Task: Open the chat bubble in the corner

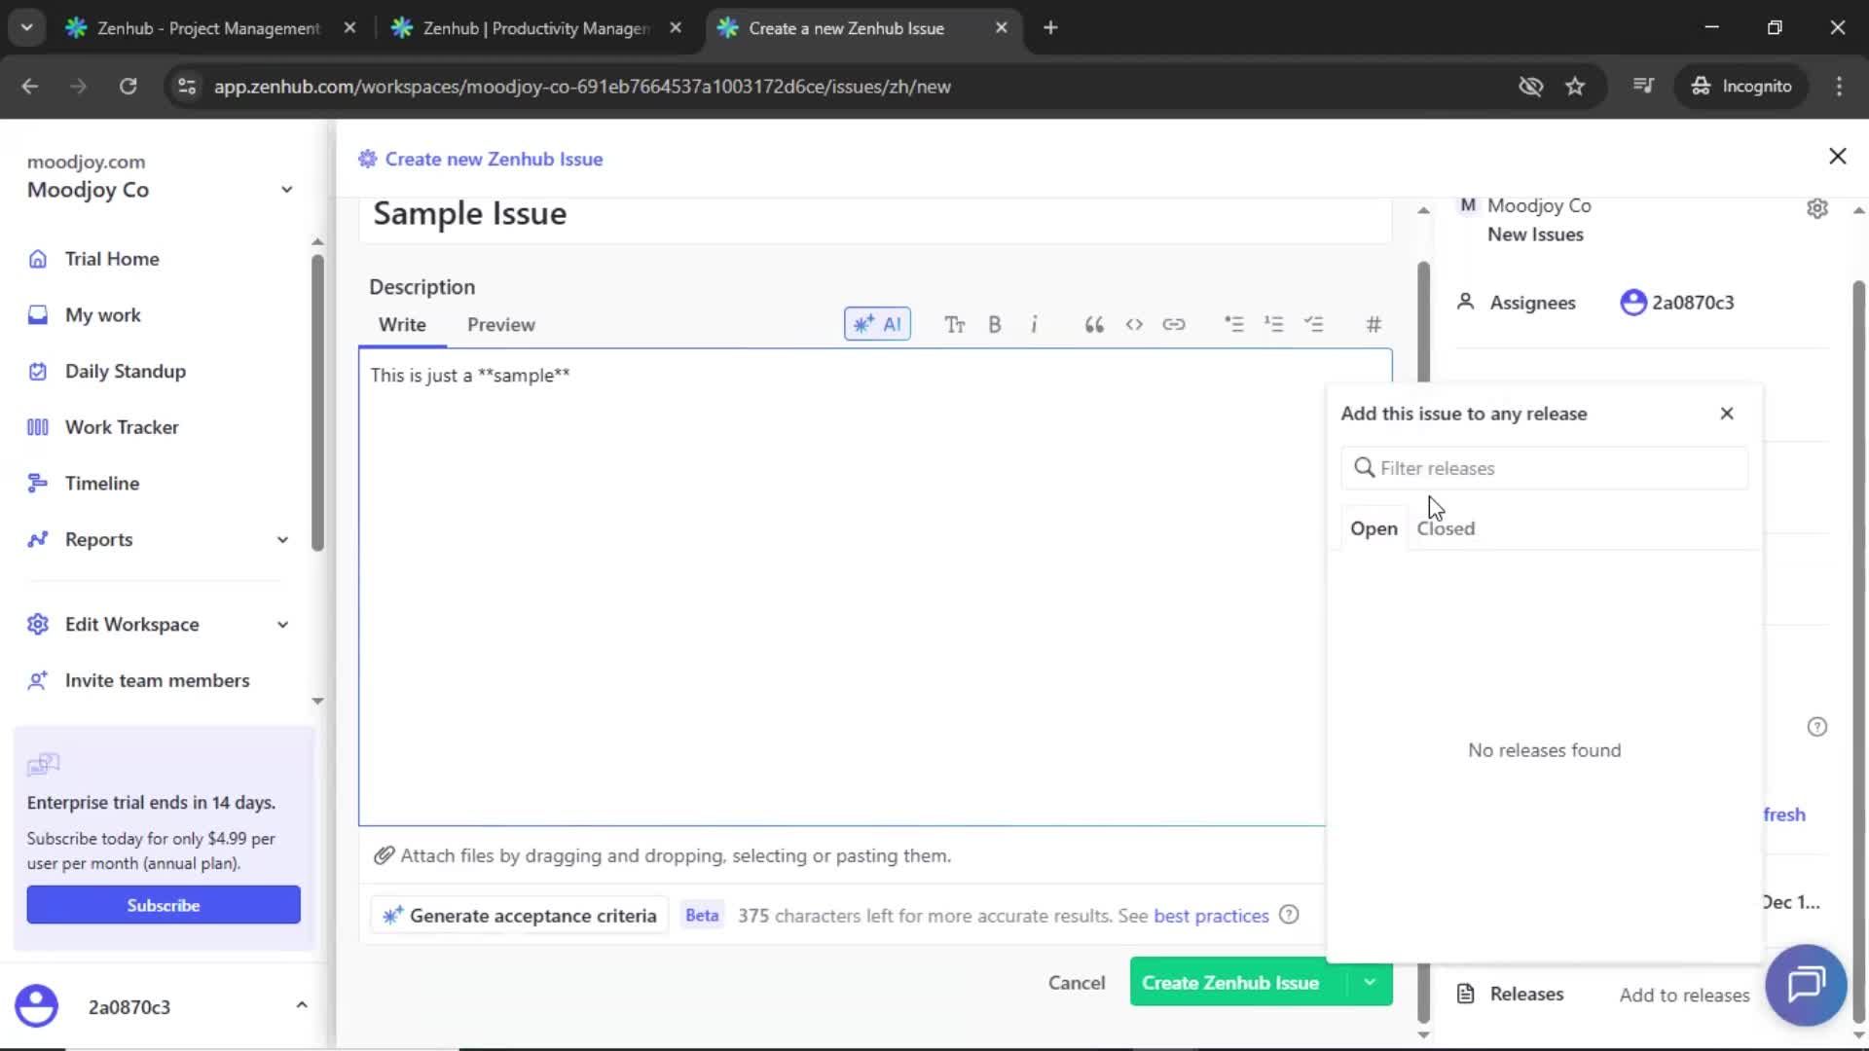Action: click(1806, 985)
